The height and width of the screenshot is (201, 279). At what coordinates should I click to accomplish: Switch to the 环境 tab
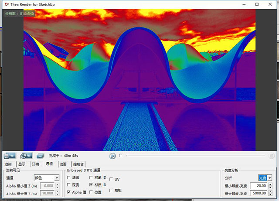35,164
